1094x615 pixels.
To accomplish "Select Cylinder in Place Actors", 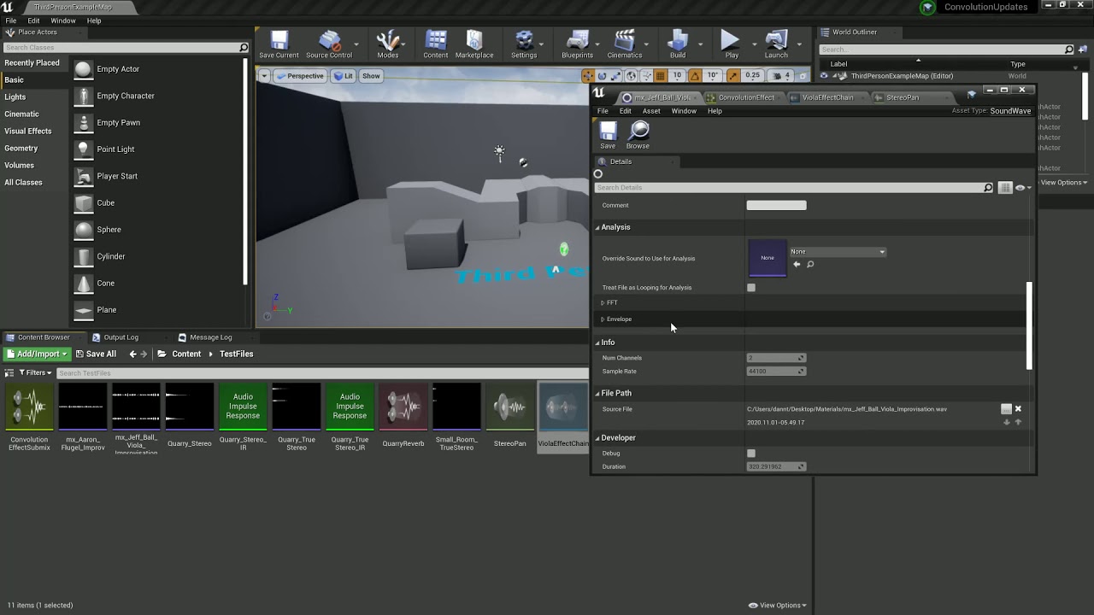I will [x=111, y=256].
